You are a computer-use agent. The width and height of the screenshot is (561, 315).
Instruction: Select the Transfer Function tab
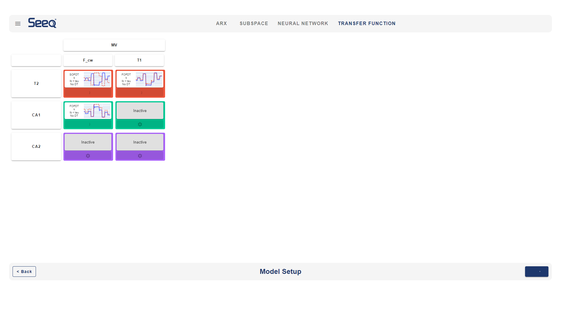[x=367, y=23]
